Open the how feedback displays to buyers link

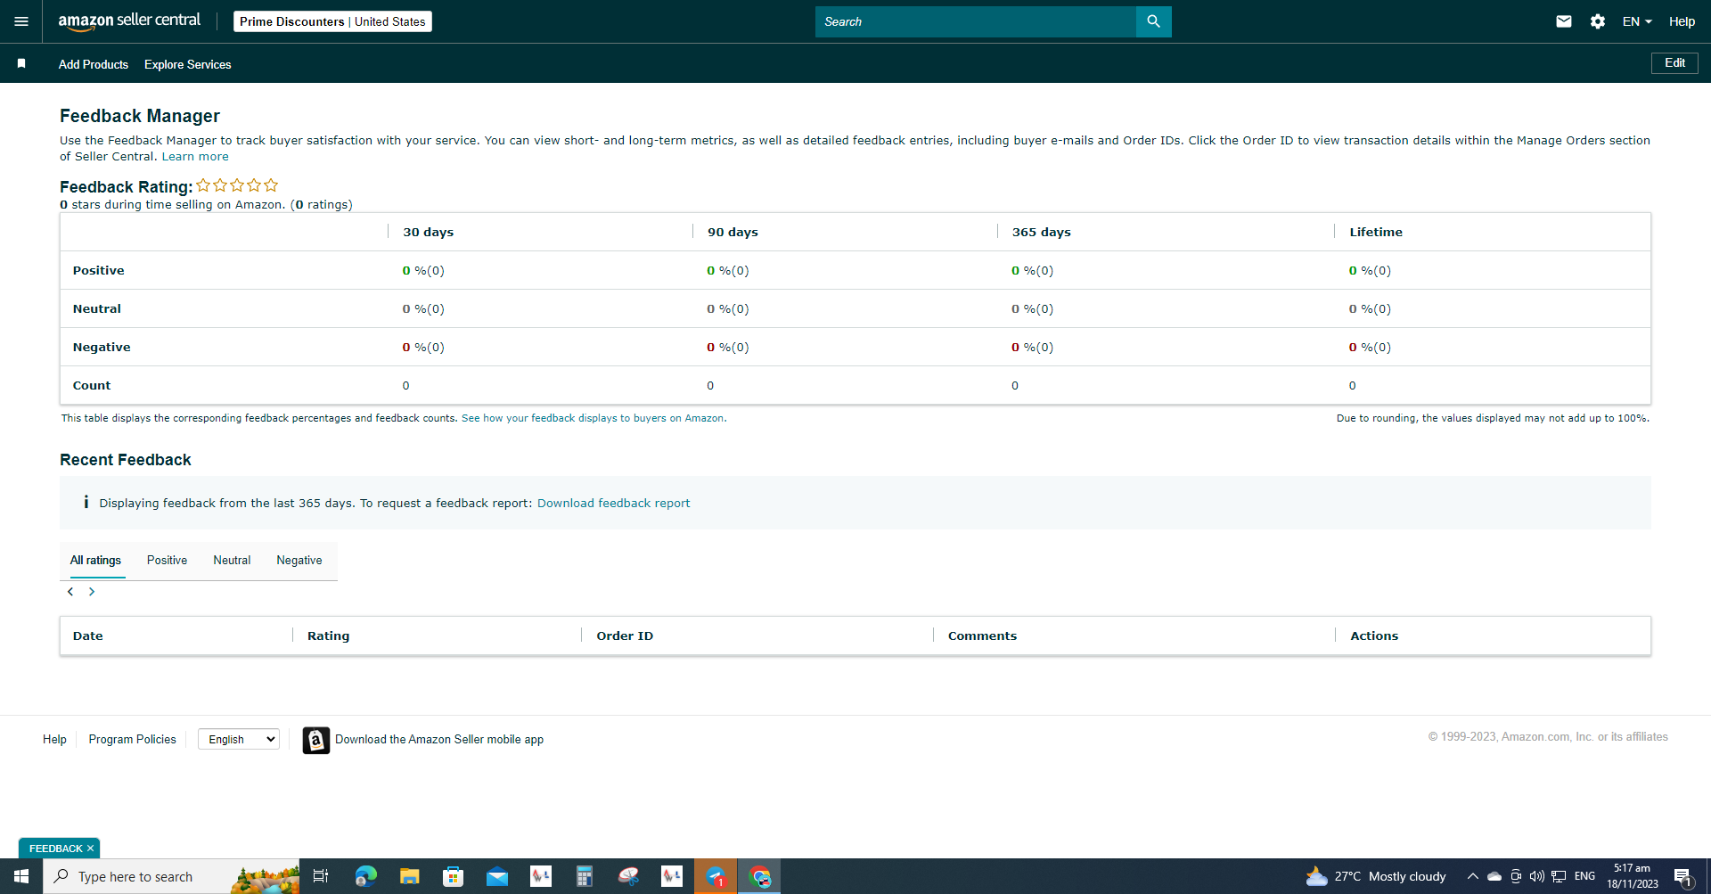pyautogui.click(x=594, y=418)
